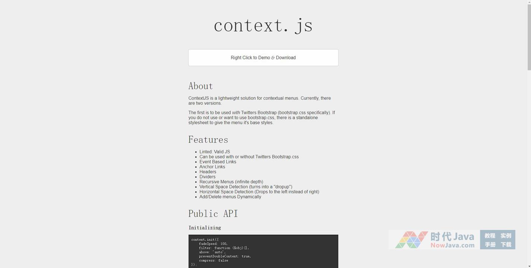The height and width of the screenshot is (268, 531).
Task: Click the Right Click to Demo & Download button
Action: point(263,58)
